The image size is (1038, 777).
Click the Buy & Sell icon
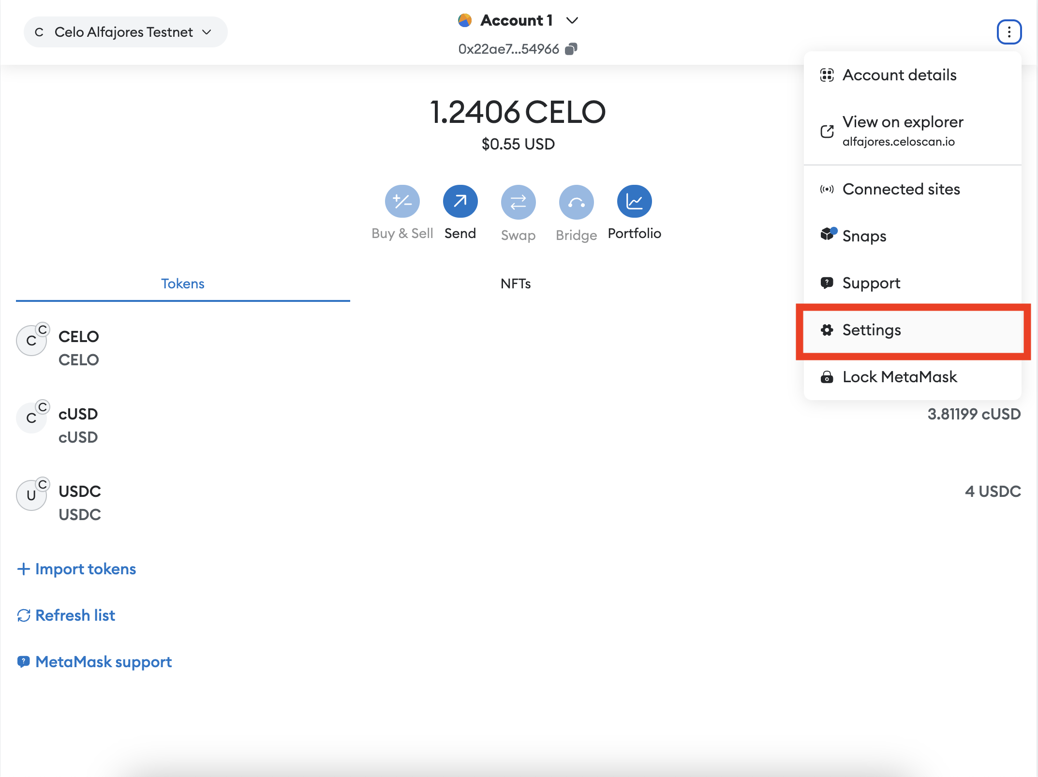[402, 201]
